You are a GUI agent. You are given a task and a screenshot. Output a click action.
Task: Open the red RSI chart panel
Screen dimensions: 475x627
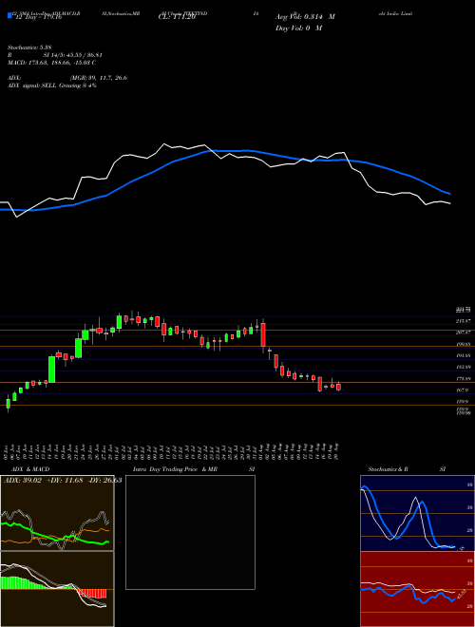click(417, 589)
